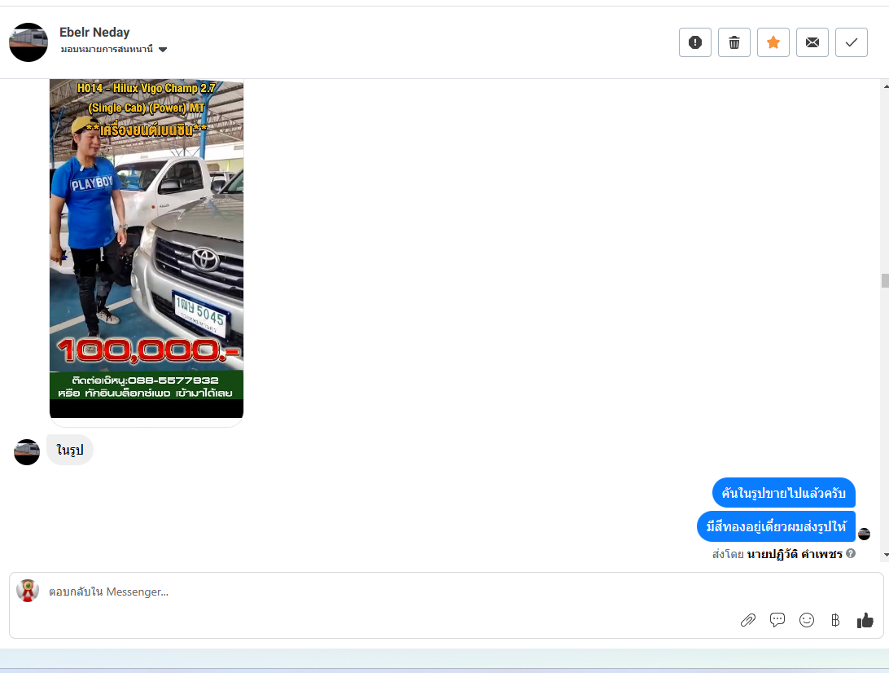Screen dimensions: 889x673
Task: Click the Ebelr Neday contact name
Action: click(x=94, y=33)
